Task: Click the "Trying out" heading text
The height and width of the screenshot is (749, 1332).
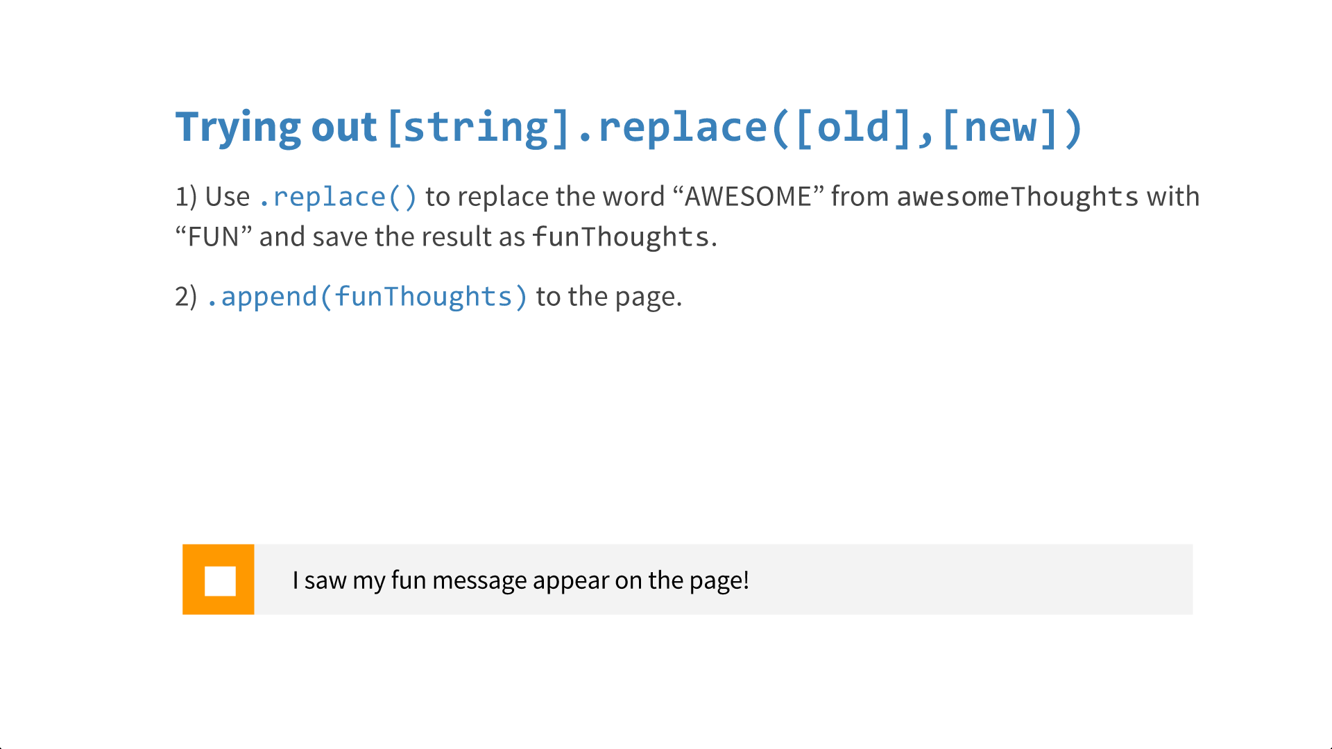Action: pos(275,128)
